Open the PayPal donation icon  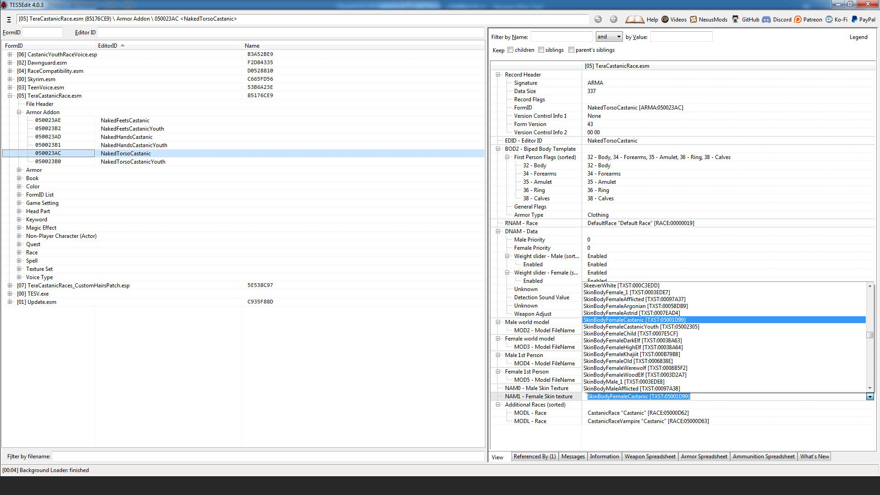coord(854,19)
